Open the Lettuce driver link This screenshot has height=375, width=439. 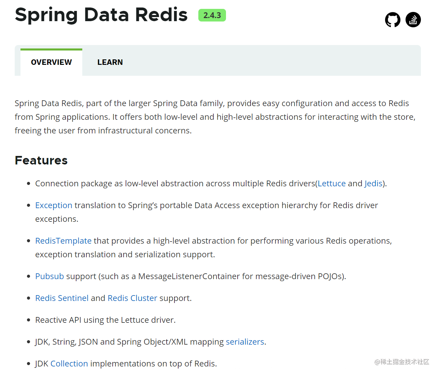point(331,183)
